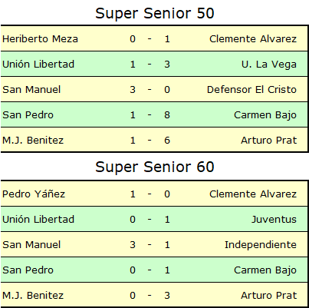The image size is (309, 308).
Task: Select Heriberto Meza team name
Action: pyautogui.click(x=40, y=39)
